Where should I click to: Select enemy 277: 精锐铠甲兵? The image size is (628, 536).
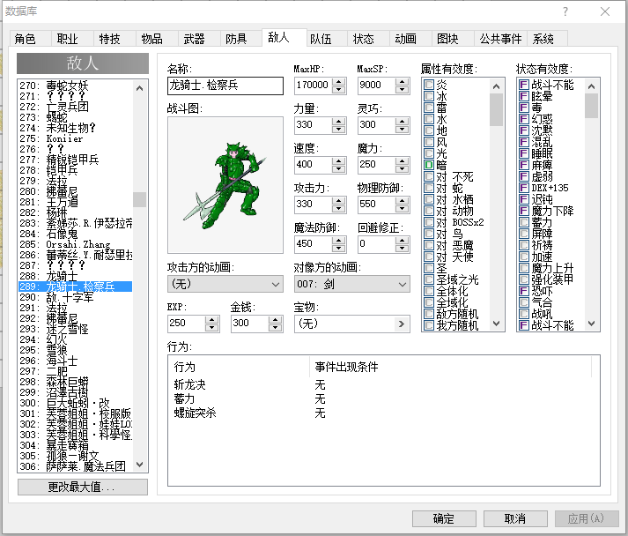pyautogui.click(x=75, y=160)
